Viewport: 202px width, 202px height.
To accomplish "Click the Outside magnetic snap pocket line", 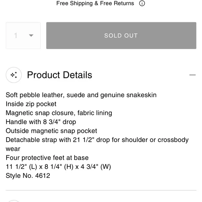I will [51, 131].
